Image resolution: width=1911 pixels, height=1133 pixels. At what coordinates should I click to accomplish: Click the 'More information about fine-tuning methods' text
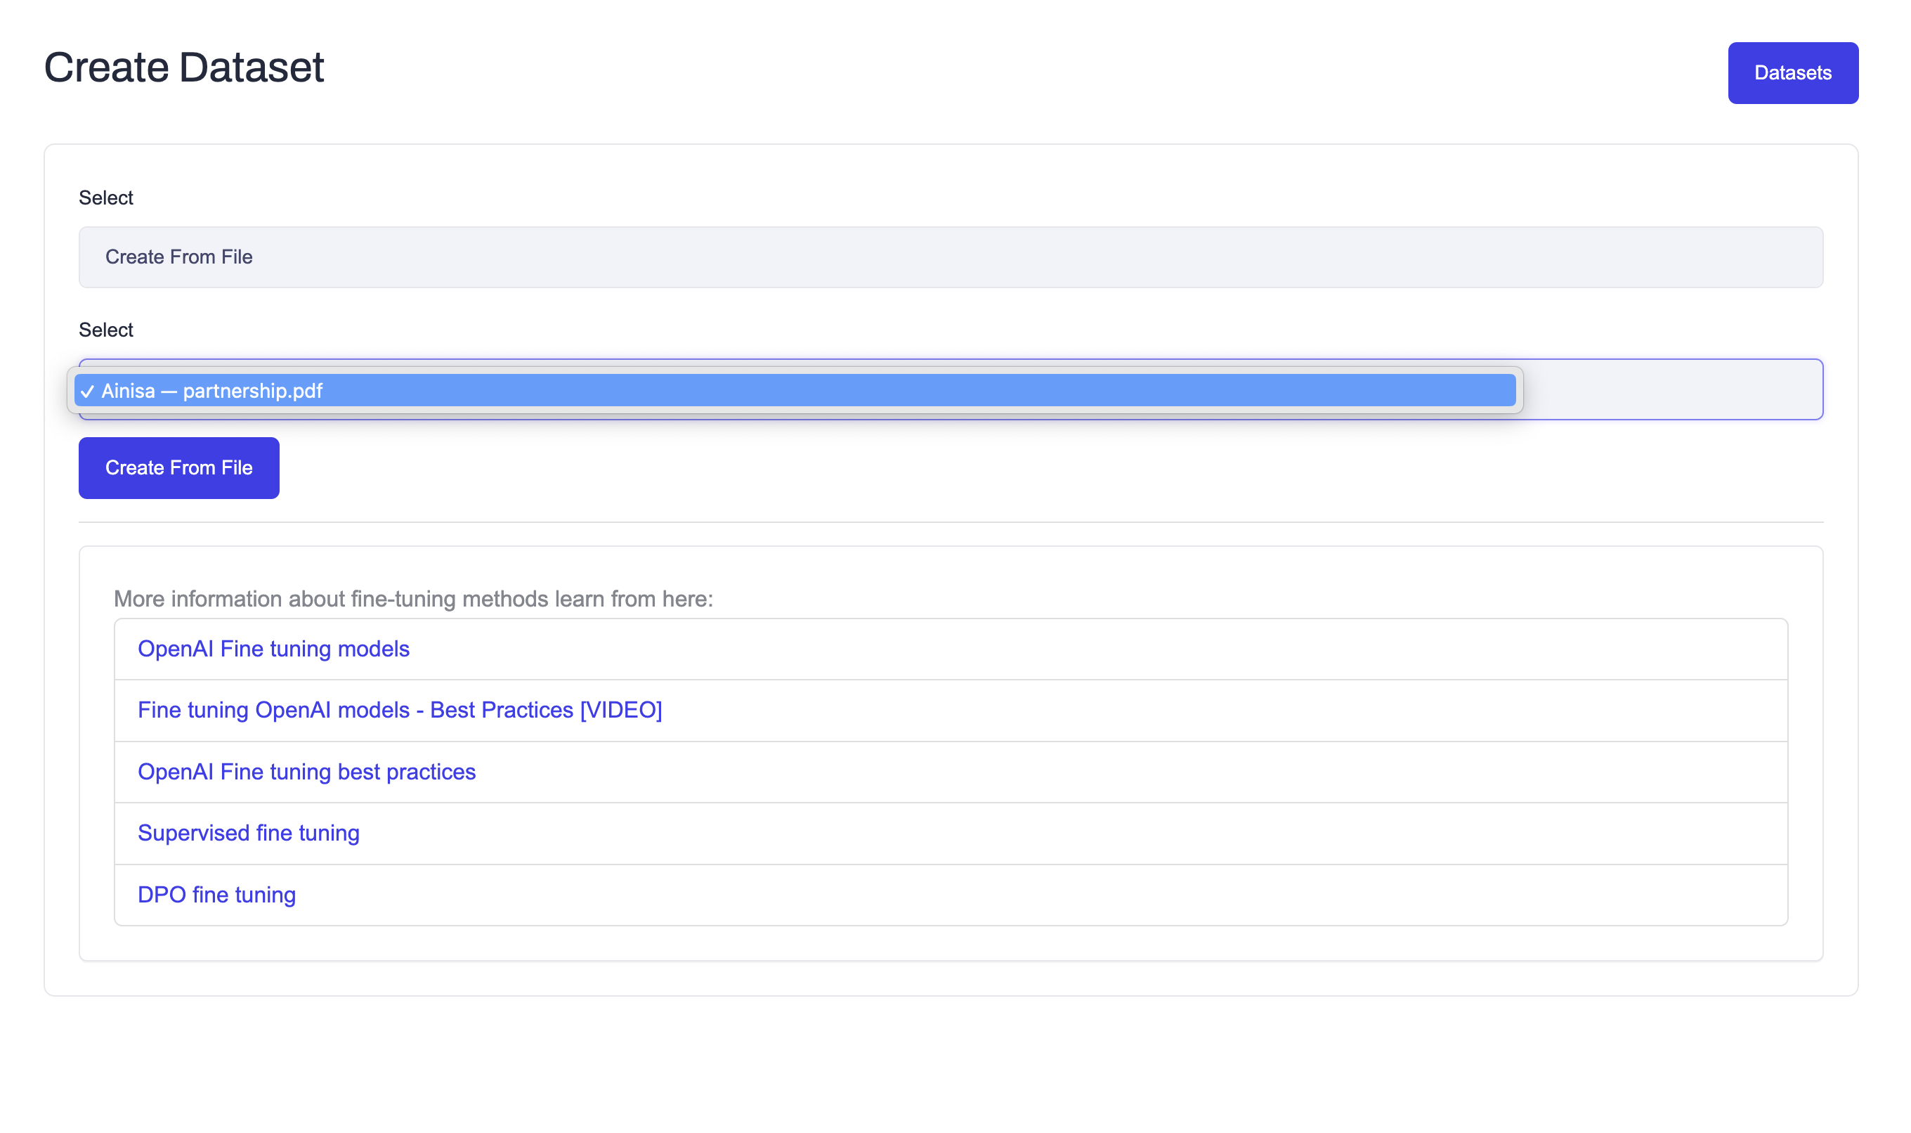click(413, 600)
